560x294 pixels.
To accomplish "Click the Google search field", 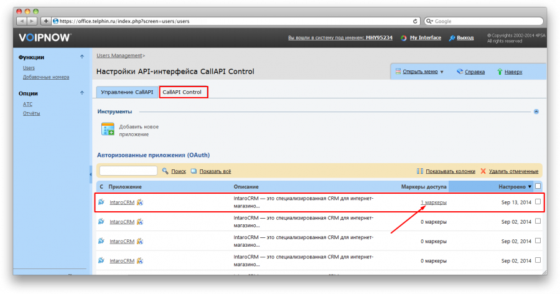I will pos(483,21).
